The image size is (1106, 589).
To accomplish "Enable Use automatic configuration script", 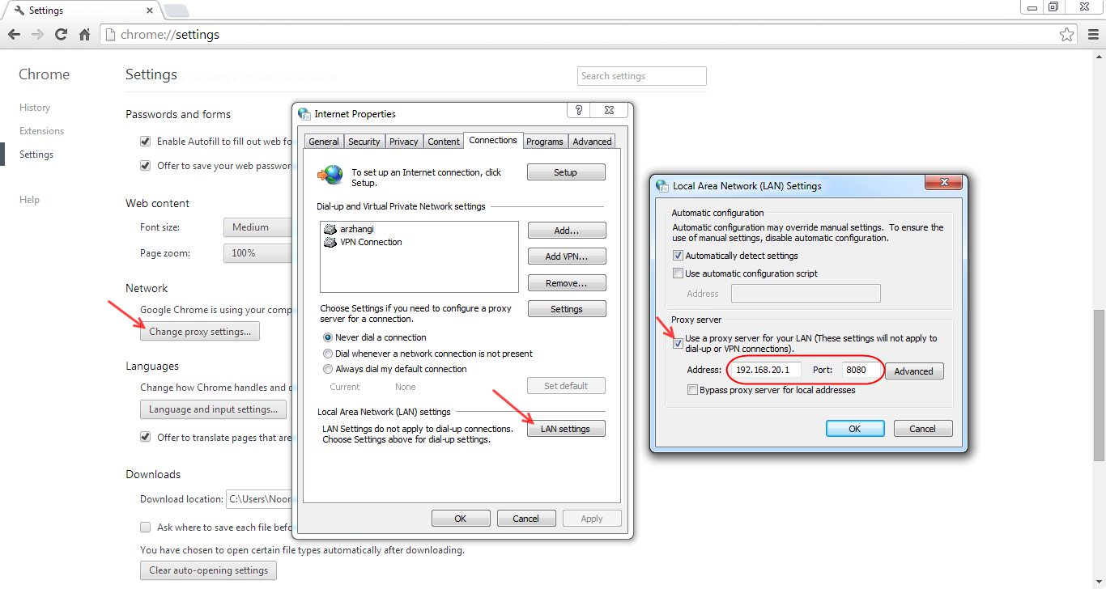I will (x=678, y=273).
